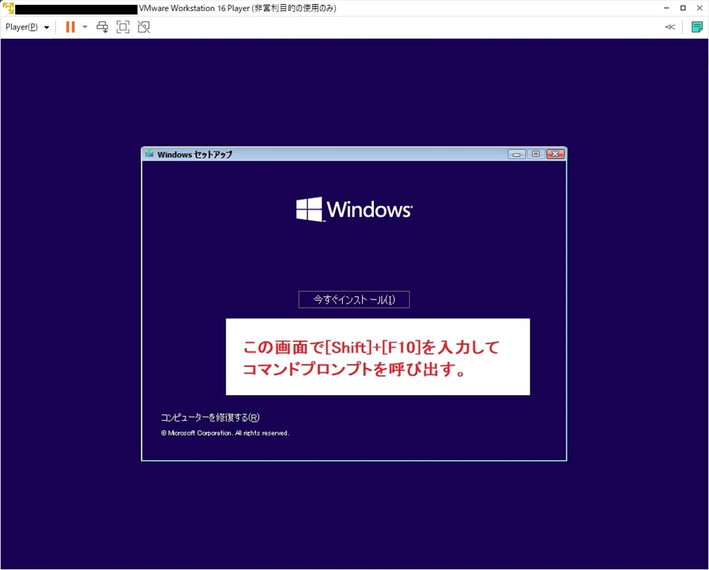Close the VMware Workstation Player window
This screenshot has height=570, width=709.
tap(699, 8)
